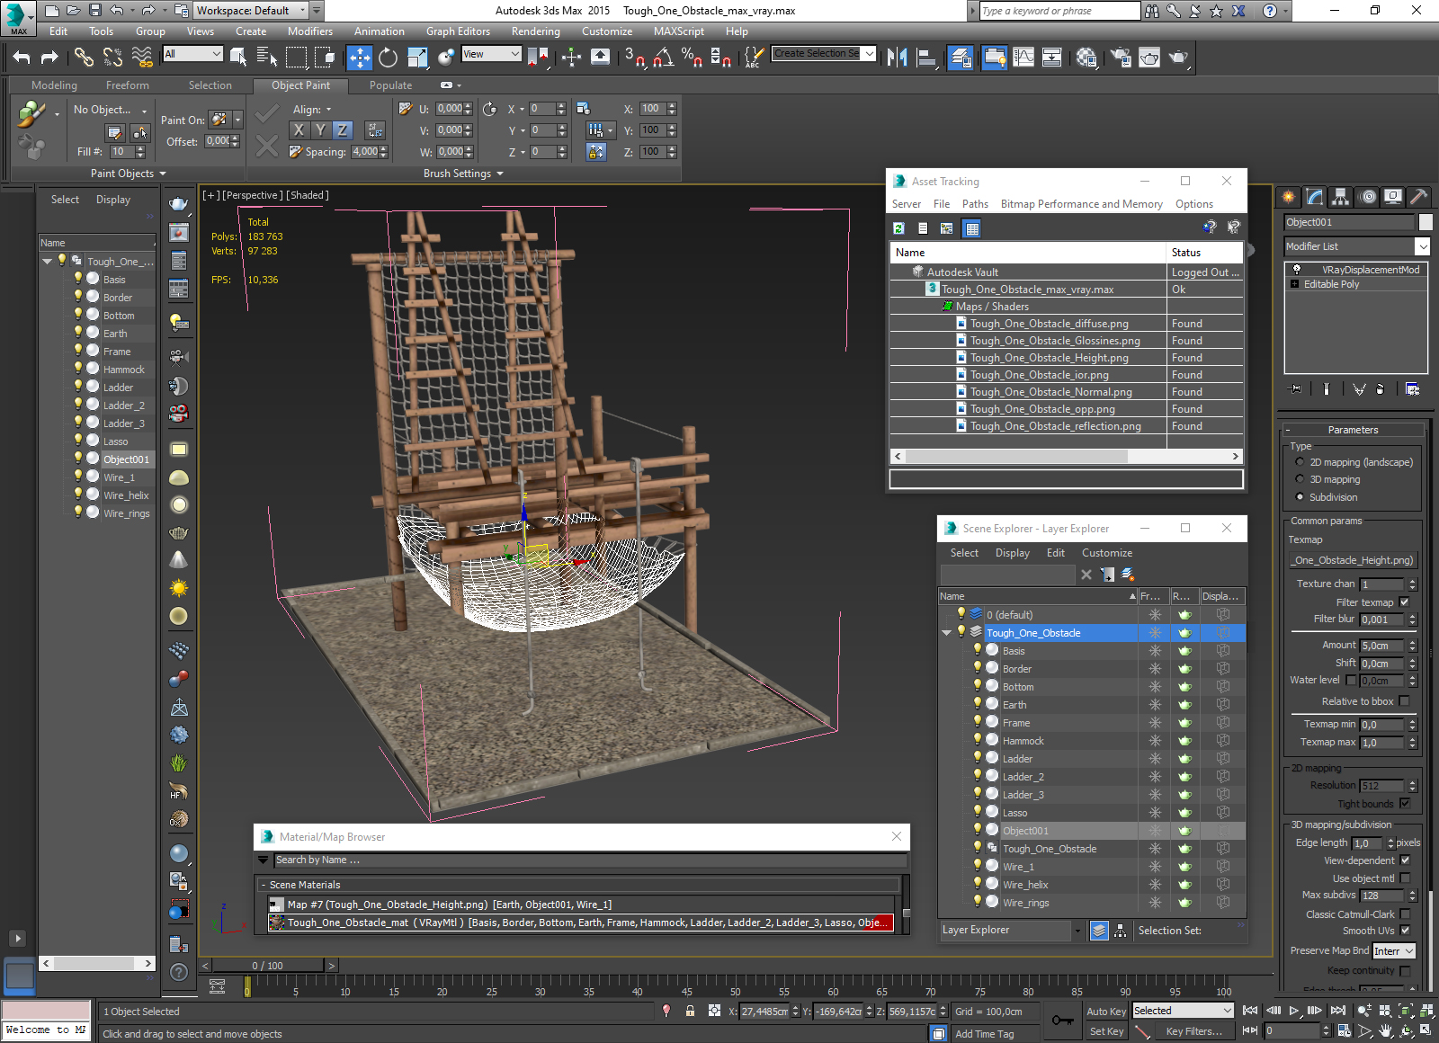Collapse Tough_One_… tree in left scene explorer
The height and width of the screenshot is (1043, 1439).
(47, 261)
